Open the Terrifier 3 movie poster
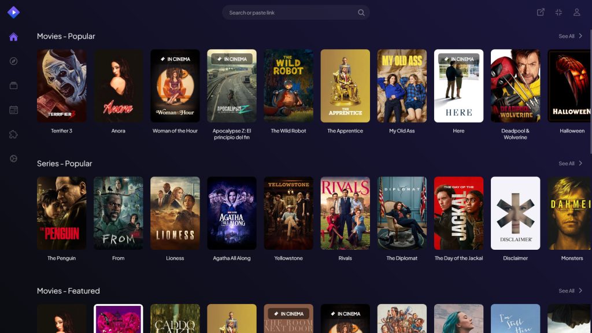592x333 pixels. click(61, 86)
